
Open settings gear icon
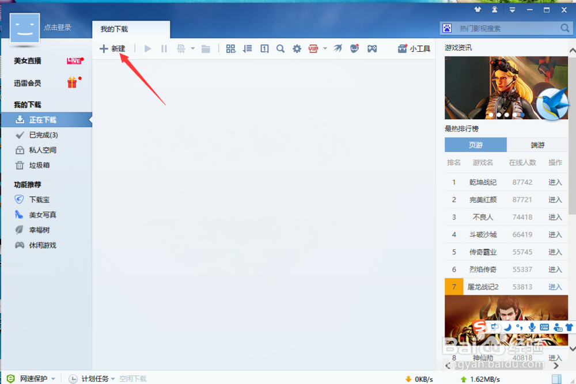coord(297,48)
